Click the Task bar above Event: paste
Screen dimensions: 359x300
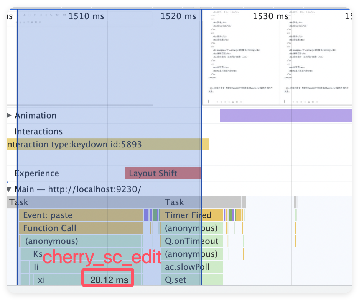tap(75, 202)
